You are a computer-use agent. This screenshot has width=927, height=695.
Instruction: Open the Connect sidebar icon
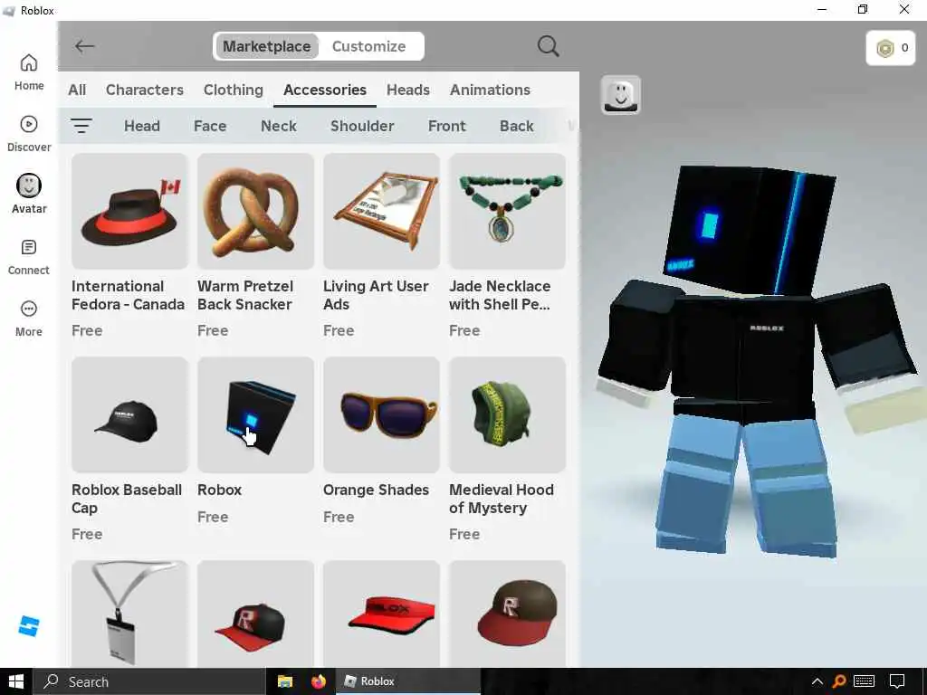(29, 257)
